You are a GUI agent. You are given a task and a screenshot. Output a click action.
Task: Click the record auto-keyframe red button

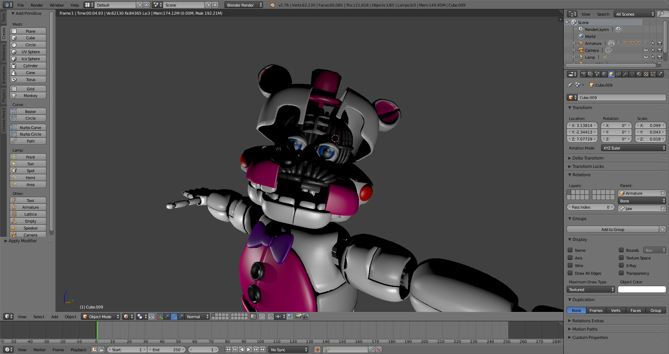[317, 349]
